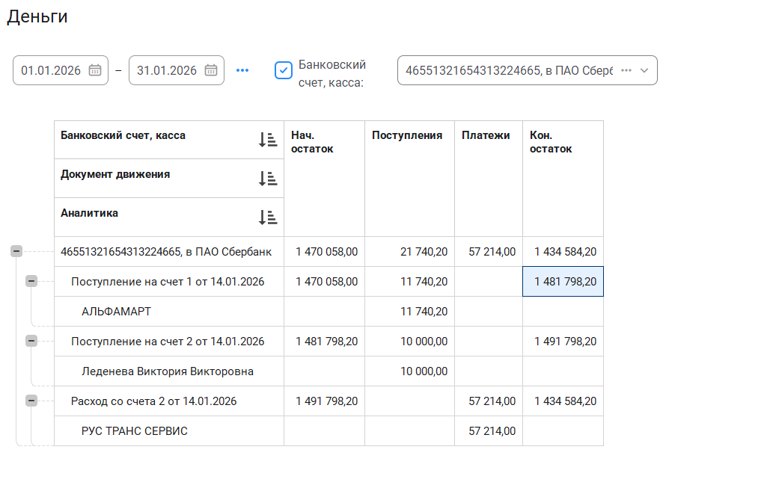Viewport: 770px width, 491px height.
Task: Sort by Банковский счет, касса column icon
Action: coord(267,140)
